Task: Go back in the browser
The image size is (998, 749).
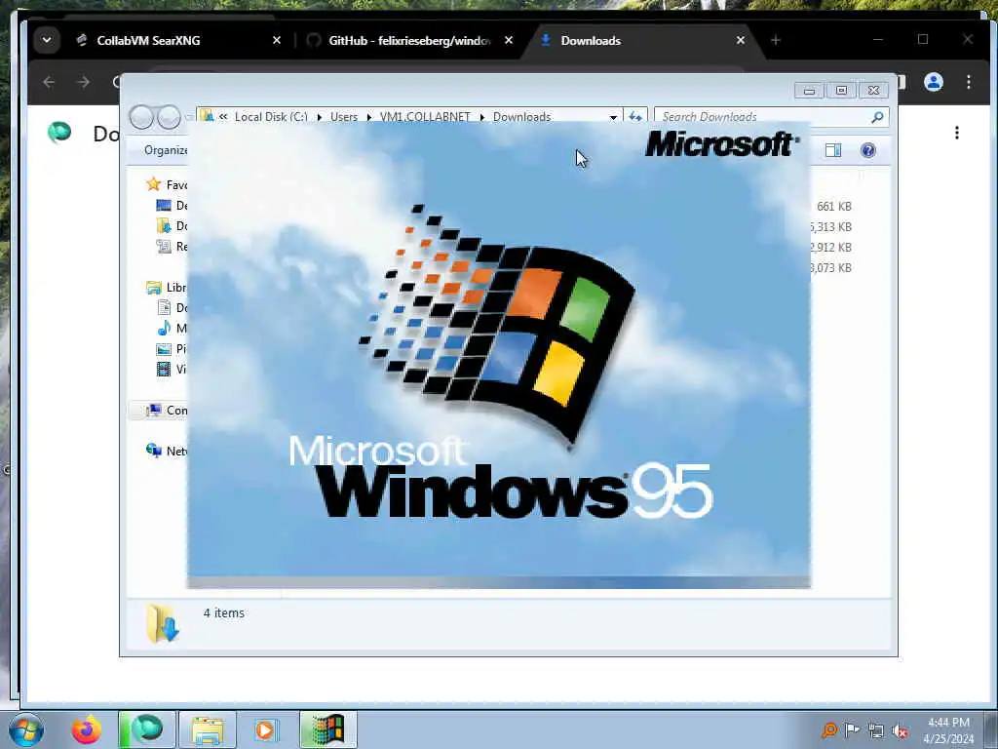Action: [49, 82]
